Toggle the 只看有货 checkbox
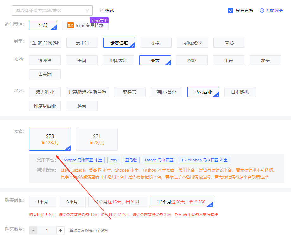The width and height of the screenshot is (291, 237). pyautogui.click(x=231, y=10)
